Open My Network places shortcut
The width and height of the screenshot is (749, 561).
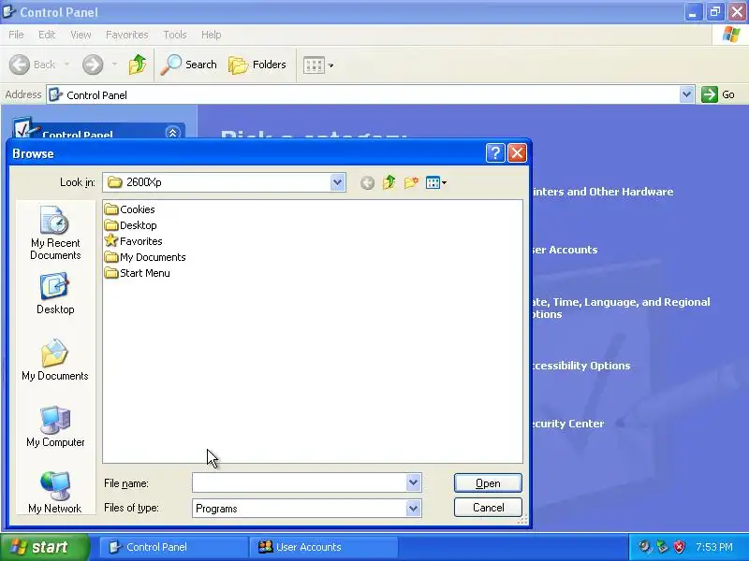point(55,493)
